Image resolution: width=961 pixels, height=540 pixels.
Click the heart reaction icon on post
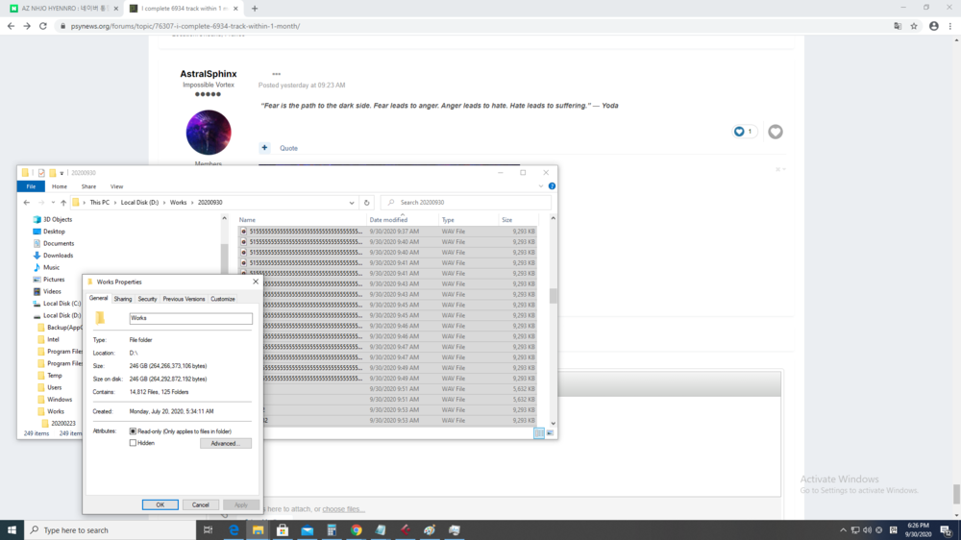(x=775, y=132)
